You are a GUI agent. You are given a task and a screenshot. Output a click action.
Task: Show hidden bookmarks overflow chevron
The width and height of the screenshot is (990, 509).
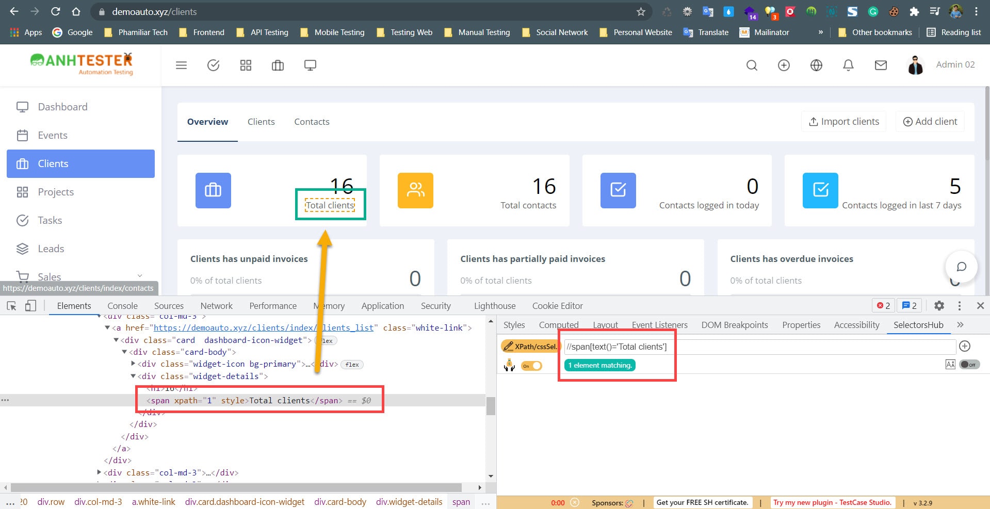coord(820,32)
